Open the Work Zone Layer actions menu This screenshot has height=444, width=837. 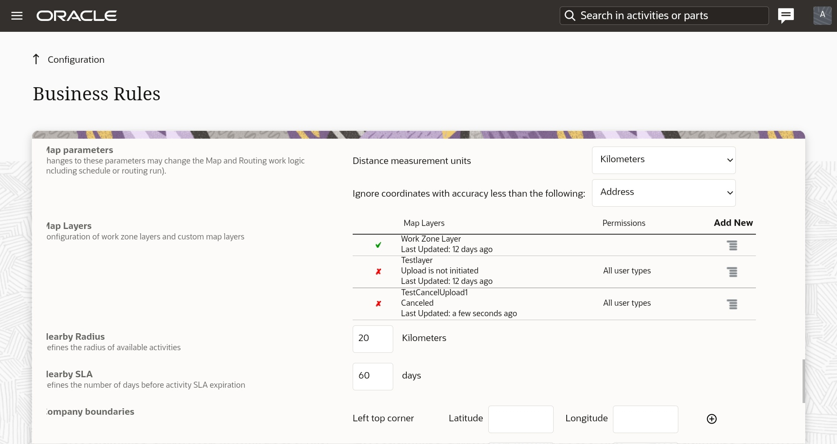[732, 246]
